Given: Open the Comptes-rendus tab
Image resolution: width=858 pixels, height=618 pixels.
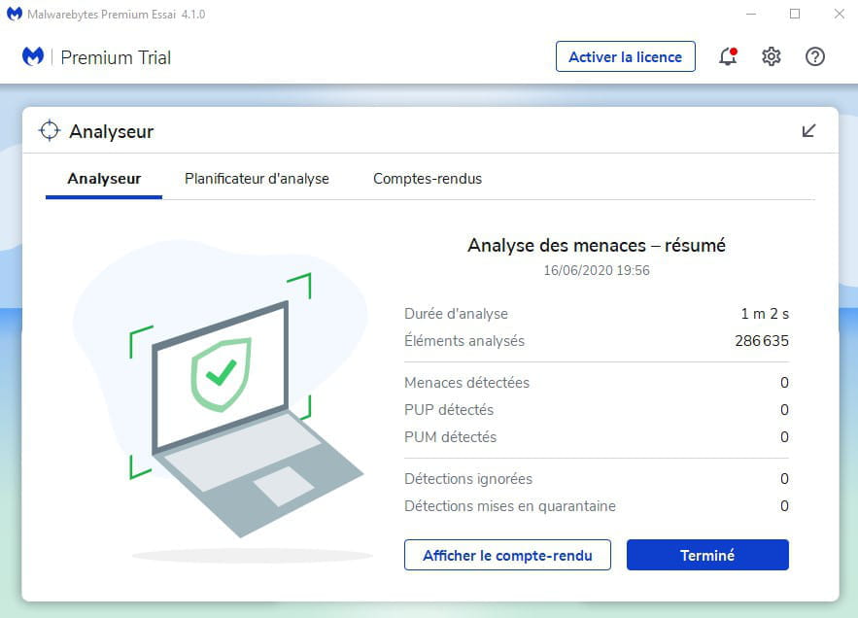Looking at the screenshot, I should [428, 179].
